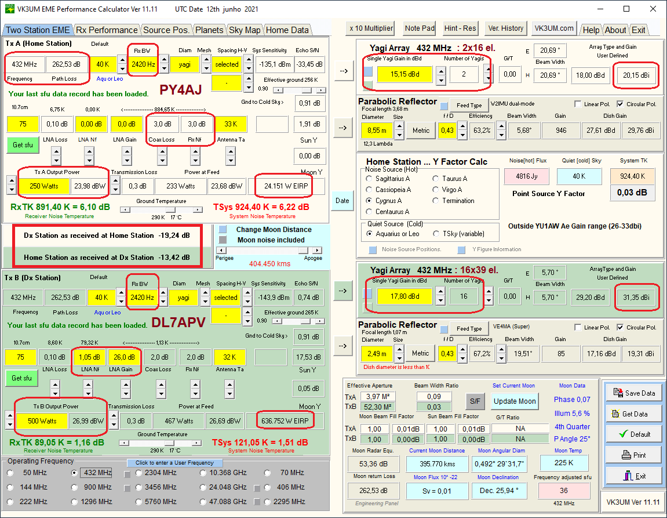Click the green checkmark Default button
Screen dimensions: 667x518
point(633,434)
